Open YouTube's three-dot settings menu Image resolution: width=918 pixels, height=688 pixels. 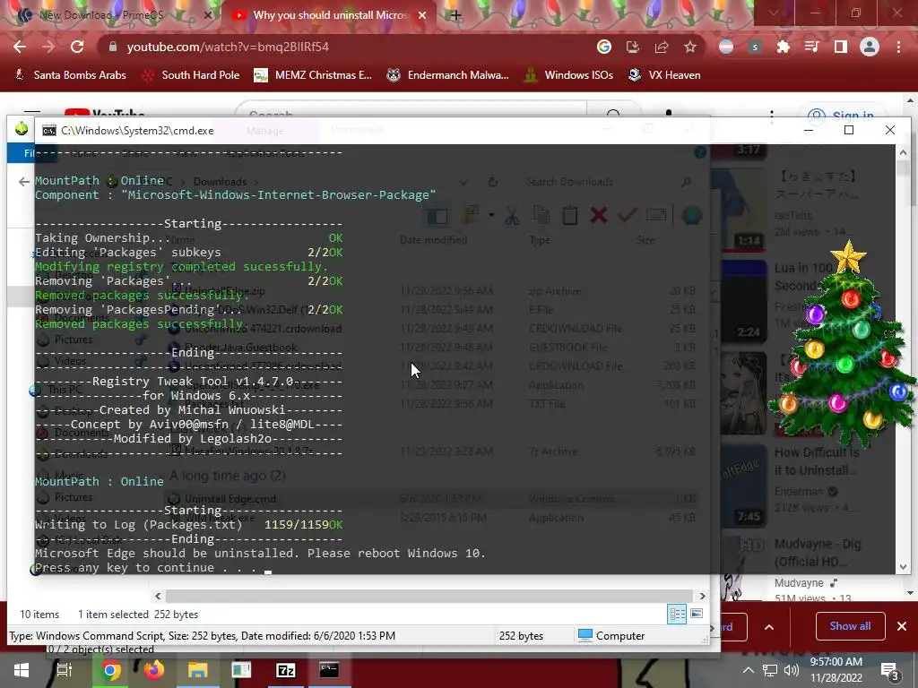(772, 117)
